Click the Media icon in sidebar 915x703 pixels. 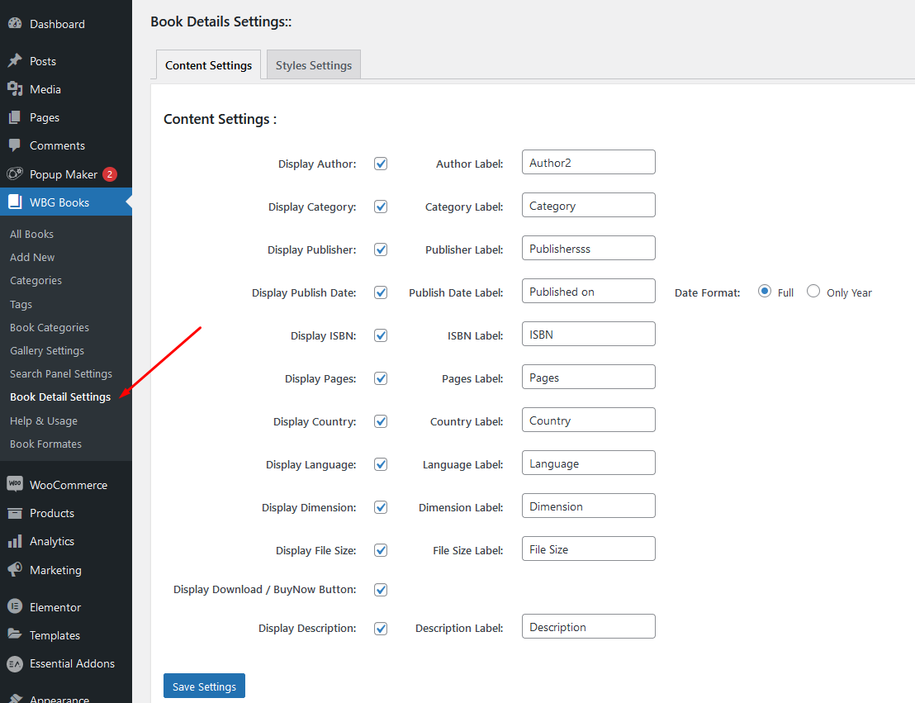[x=15, y=88]
